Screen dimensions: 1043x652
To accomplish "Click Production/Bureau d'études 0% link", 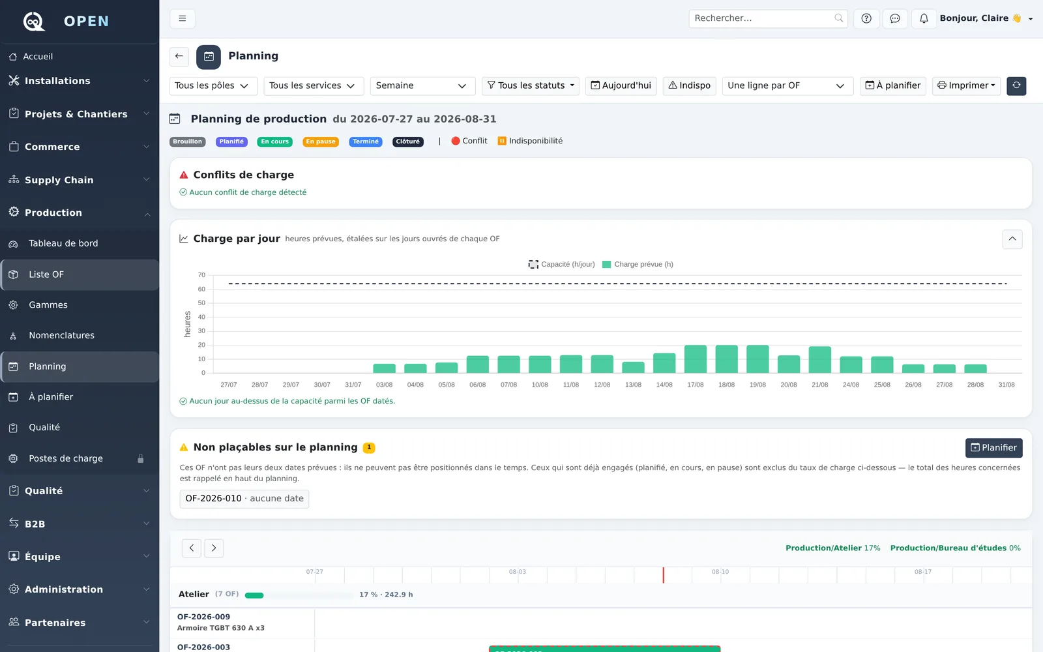I will [x=956, y=548].
